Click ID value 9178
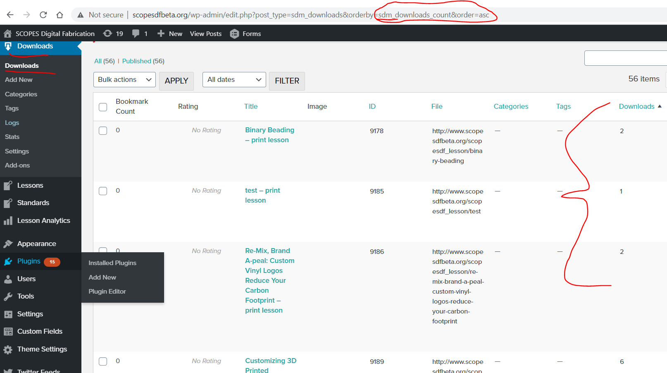Image resolution: width=667 pixels, height=373 pixels. click(377, 131)
